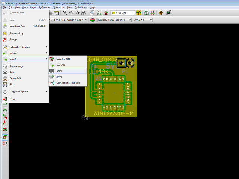This screenshot has width=239, height=179.
Task: Click the redraw view icon
Action: pyautogui.click(x=77, y=13)
